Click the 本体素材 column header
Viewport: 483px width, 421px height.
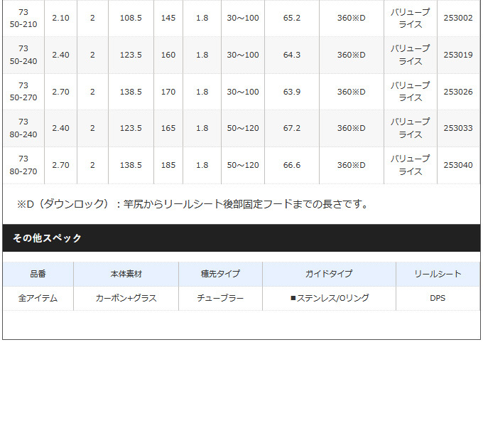[x=126, y=274]
